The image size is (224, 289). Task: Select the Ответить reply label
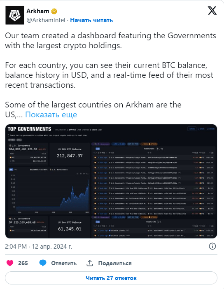click(64, 263)
